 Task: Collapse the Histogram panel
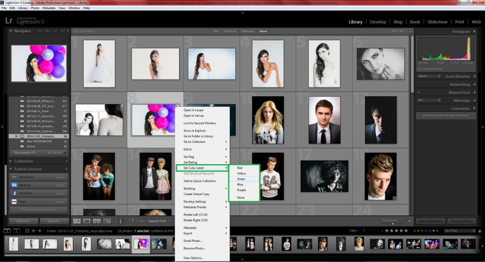474,32
